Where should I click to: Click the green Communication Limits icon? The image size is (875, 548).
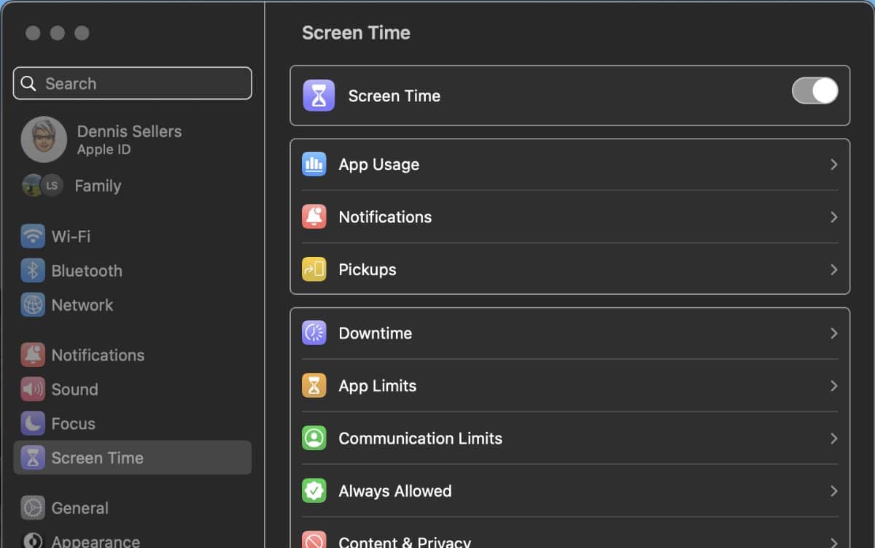click(x=314, y=439)
